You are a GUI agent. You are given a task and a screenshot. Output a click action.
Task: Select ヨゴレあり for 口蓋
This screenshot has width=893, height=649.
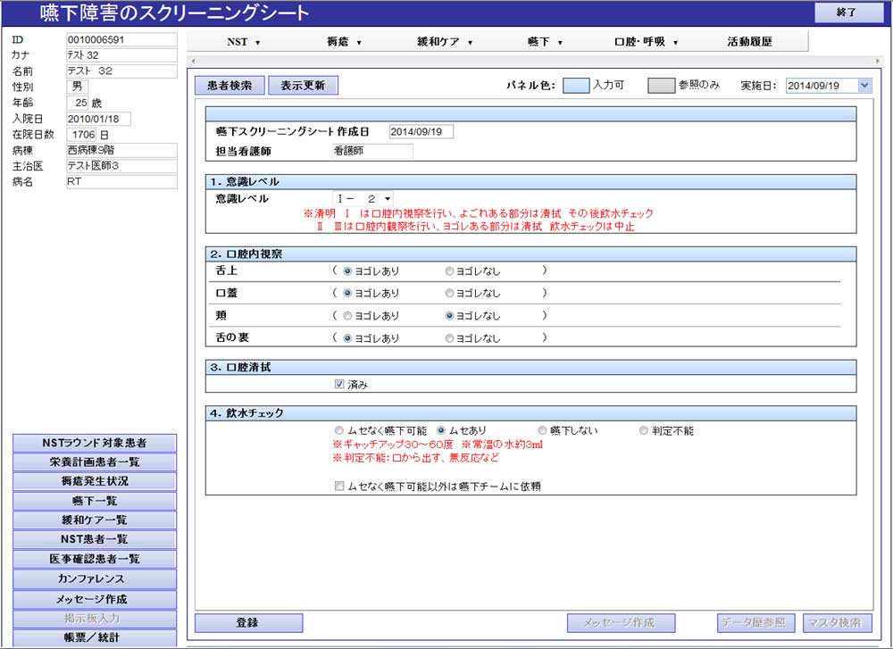pos(347,293)
